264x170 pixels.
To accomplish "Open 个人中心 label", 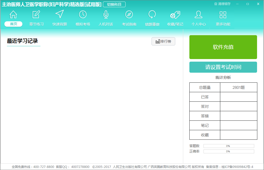I will tap(198, 24).
